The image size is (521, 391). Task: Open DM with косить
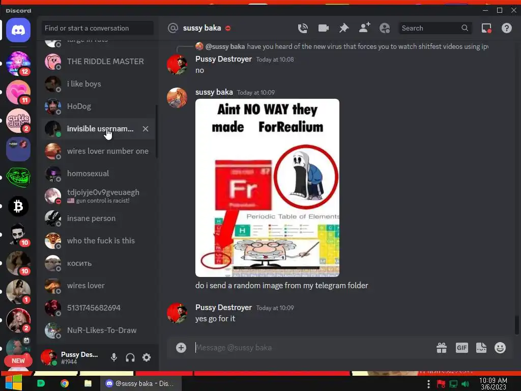point(98,263)
